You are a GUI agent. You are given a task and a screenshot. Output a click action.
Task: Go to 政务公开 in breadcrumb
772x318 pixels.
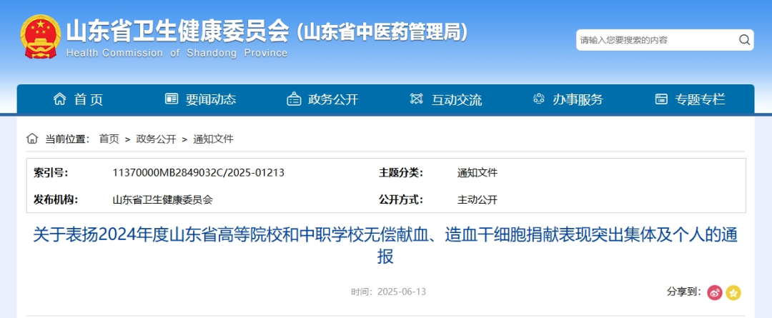click(156, 139)
